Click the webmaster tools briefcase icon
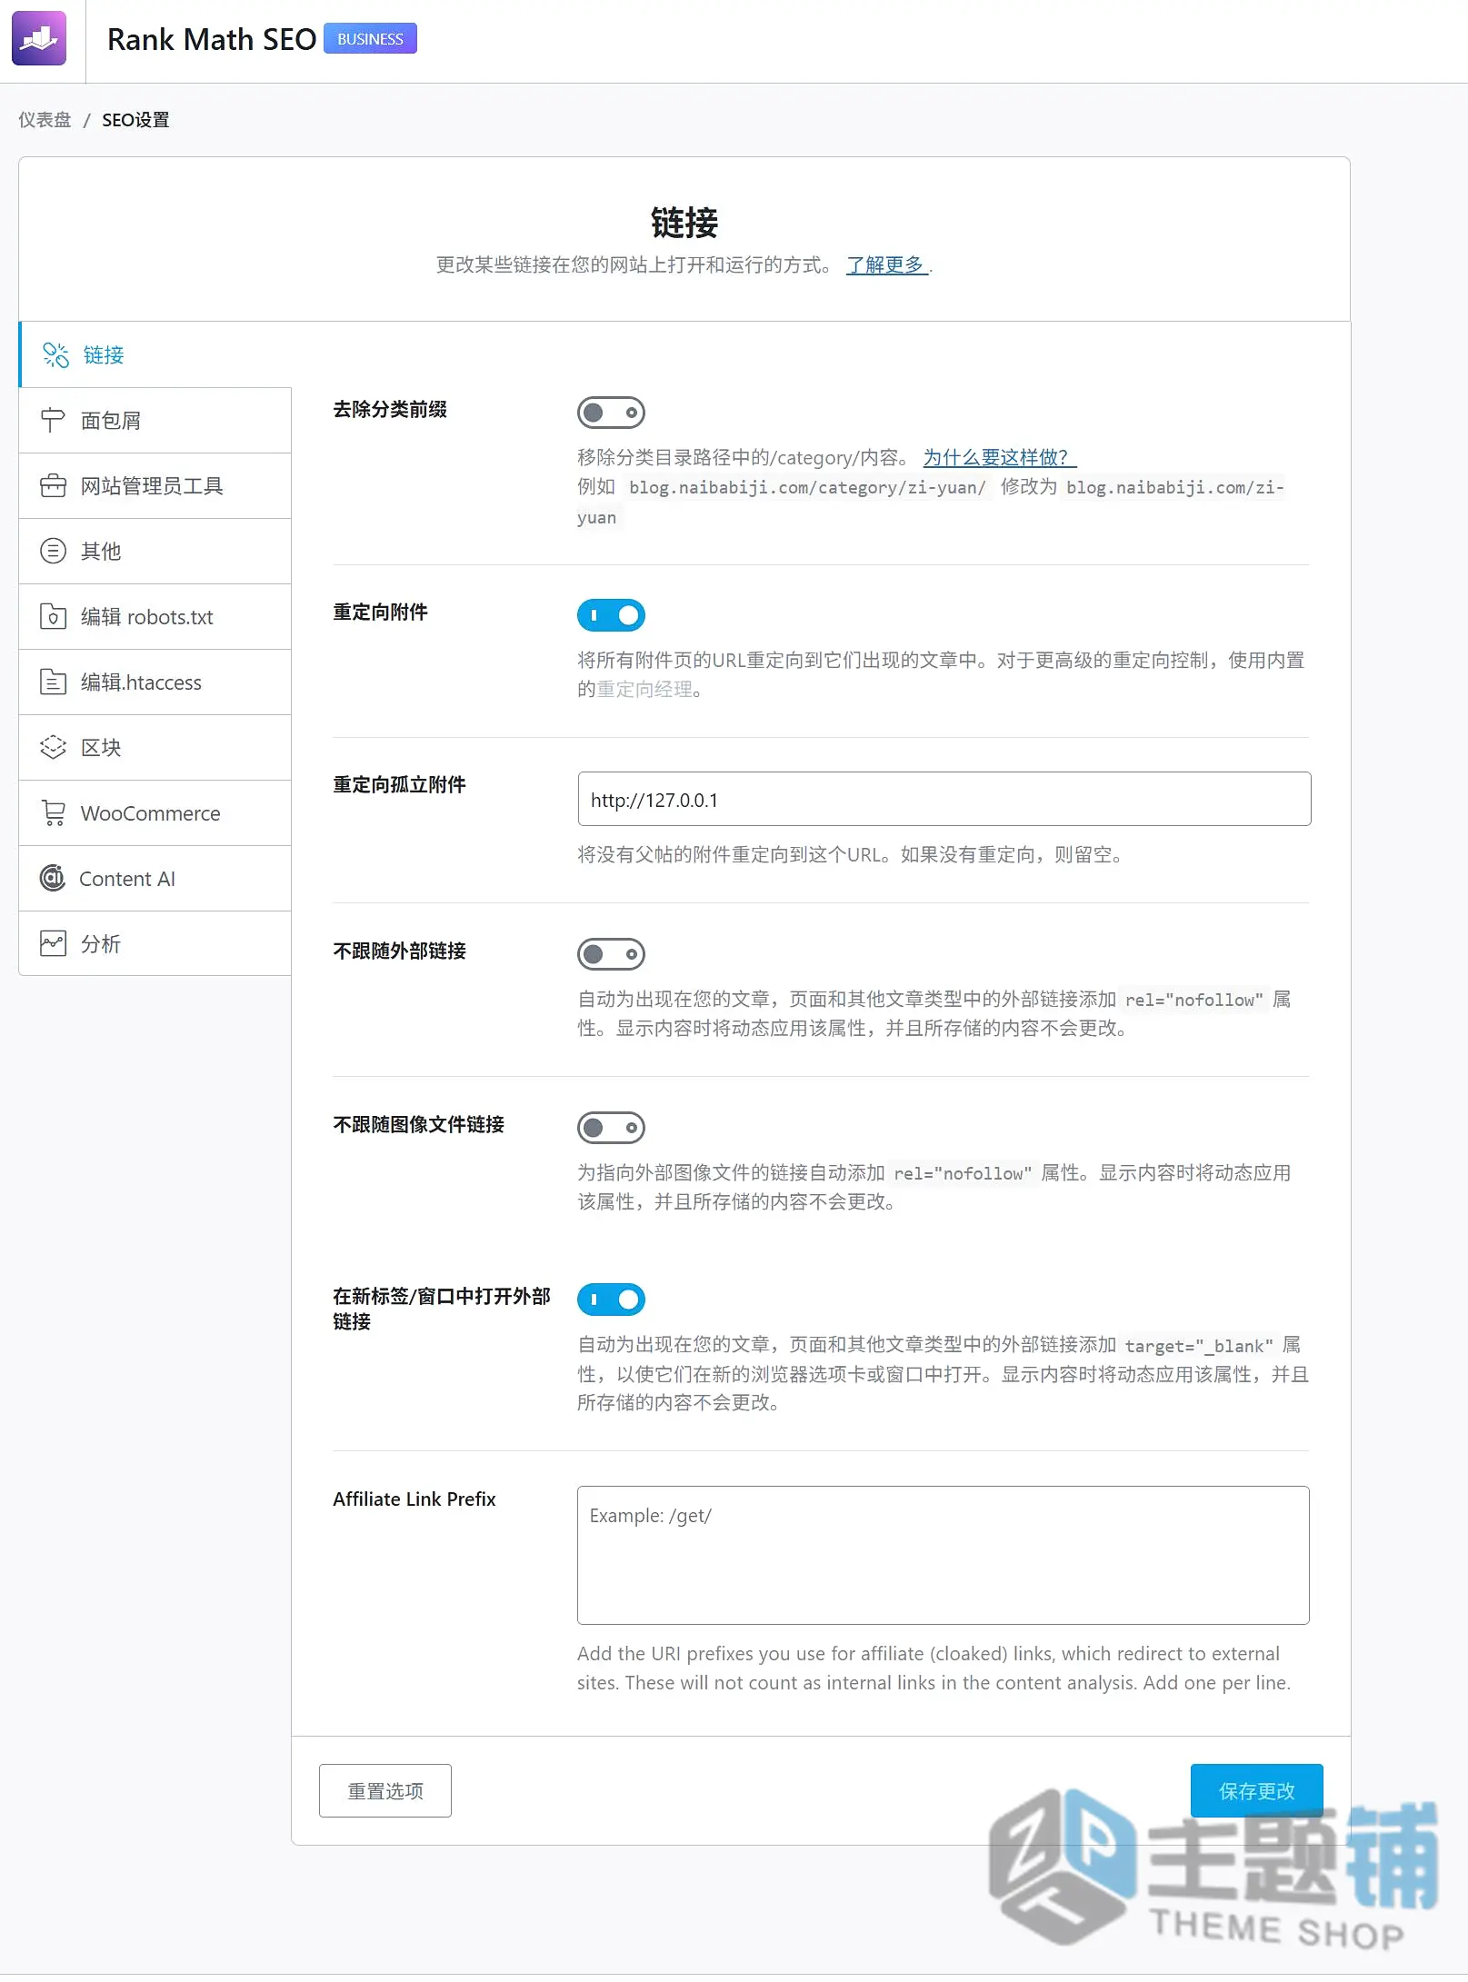 pyautogui.click(x=53, y=485)
